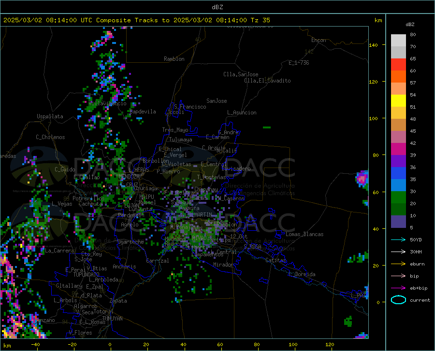Click the Lomas_Blancas map label
The image size is (435, 351).
(304, 234)
